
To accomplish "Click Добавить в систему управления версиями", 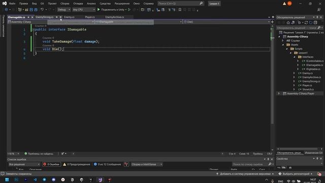I will pos(245,174).
